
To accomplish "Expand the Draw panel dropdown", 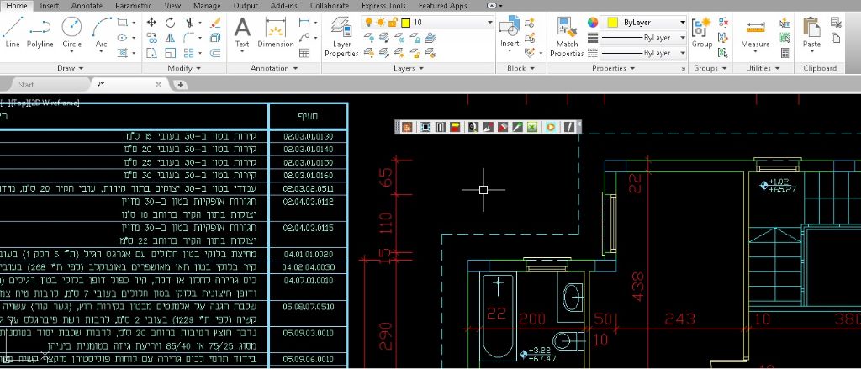I will (71, 68).
